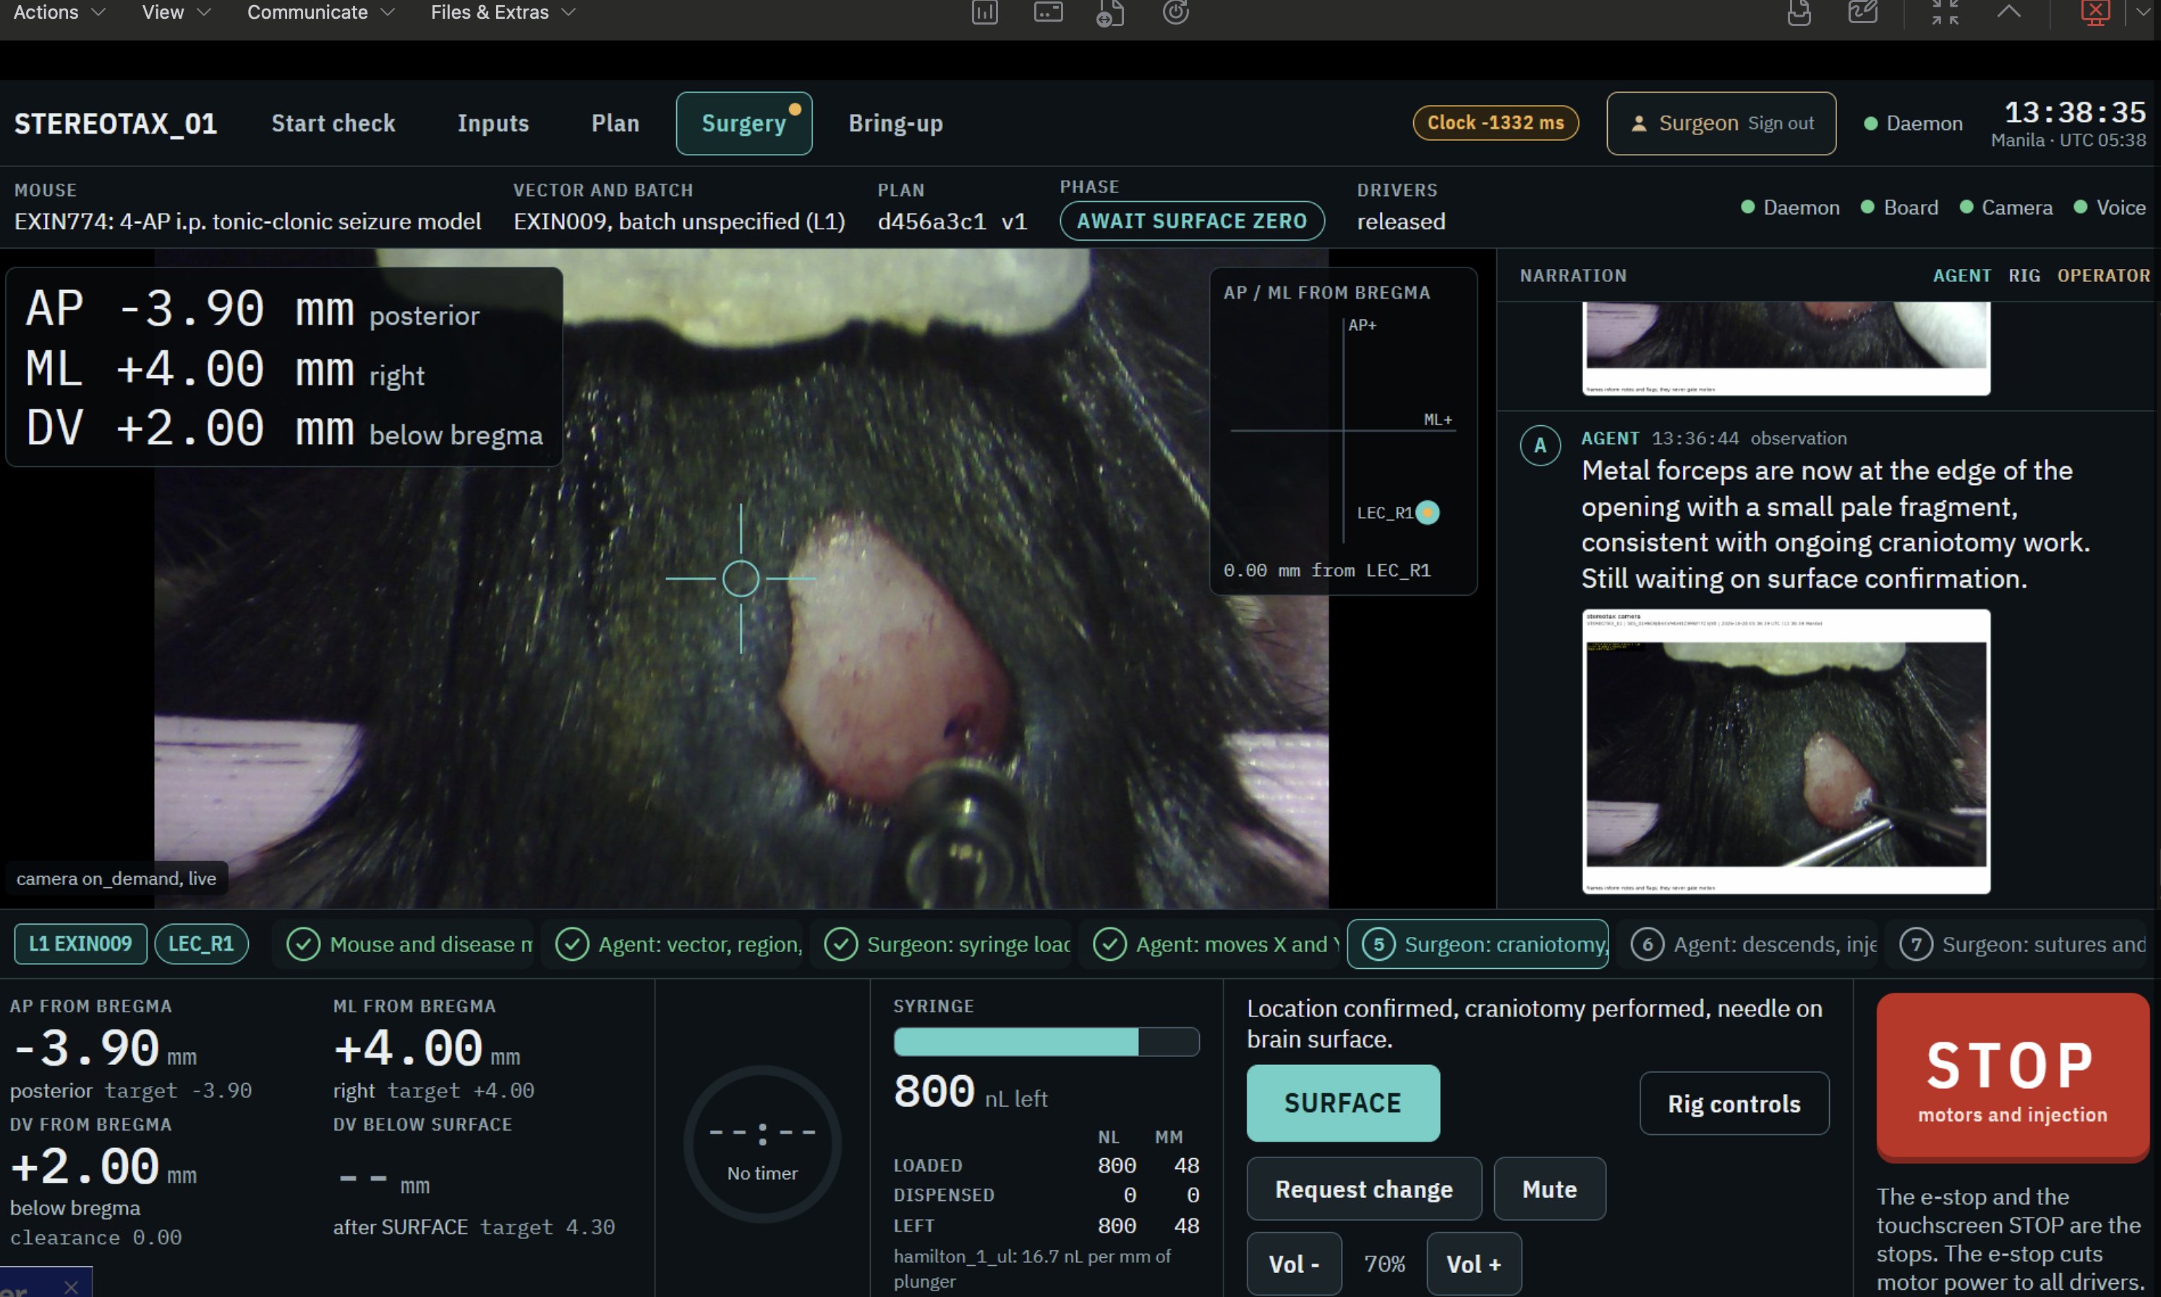The image size is (2161, 1297).
Task: Click the Request change button
Action: (x=1364, y=1189)
